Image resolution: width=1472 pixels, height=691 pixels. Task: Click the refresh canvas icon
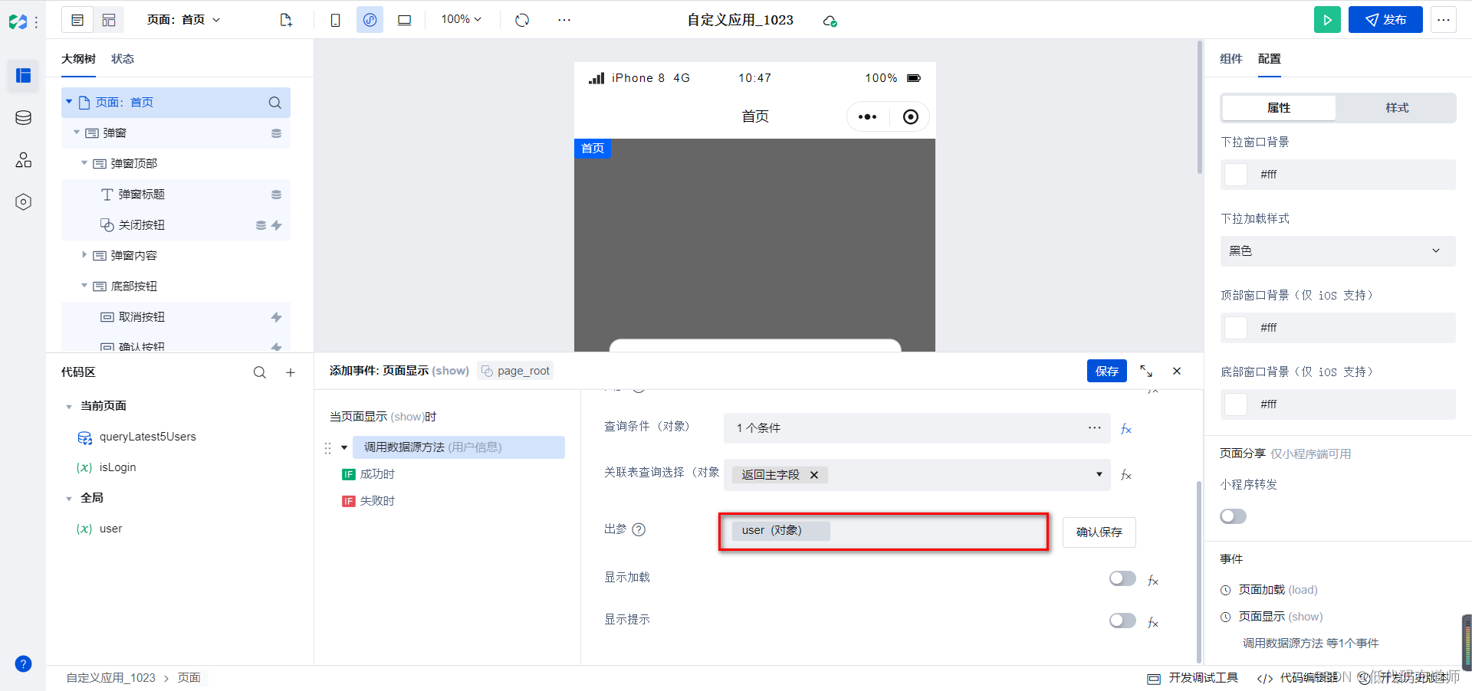[522, 20]
